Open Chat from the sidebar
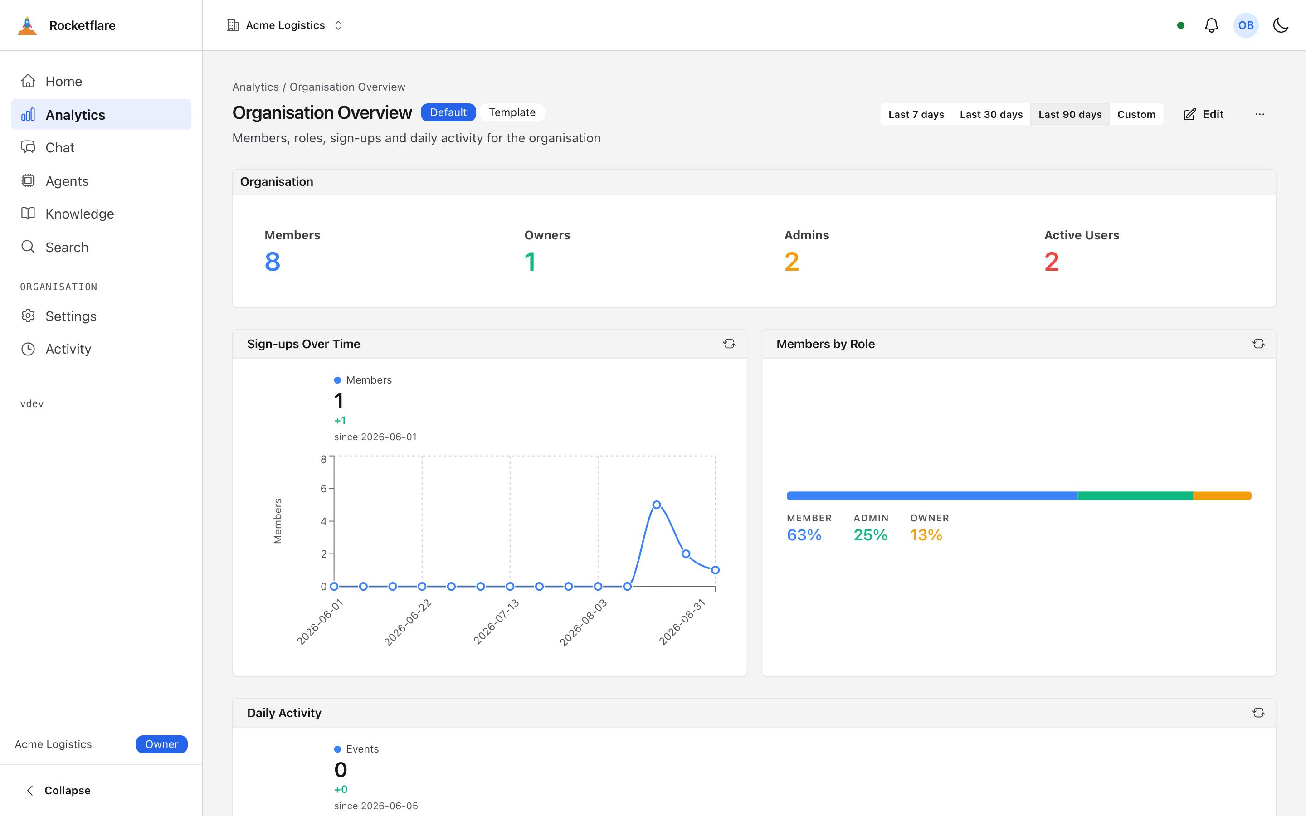 pos(101,147)
